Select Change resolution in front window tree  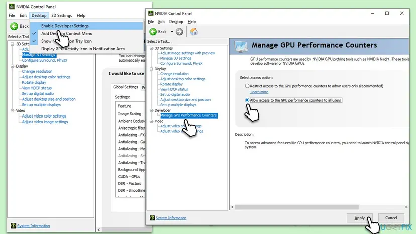[174, 74]
